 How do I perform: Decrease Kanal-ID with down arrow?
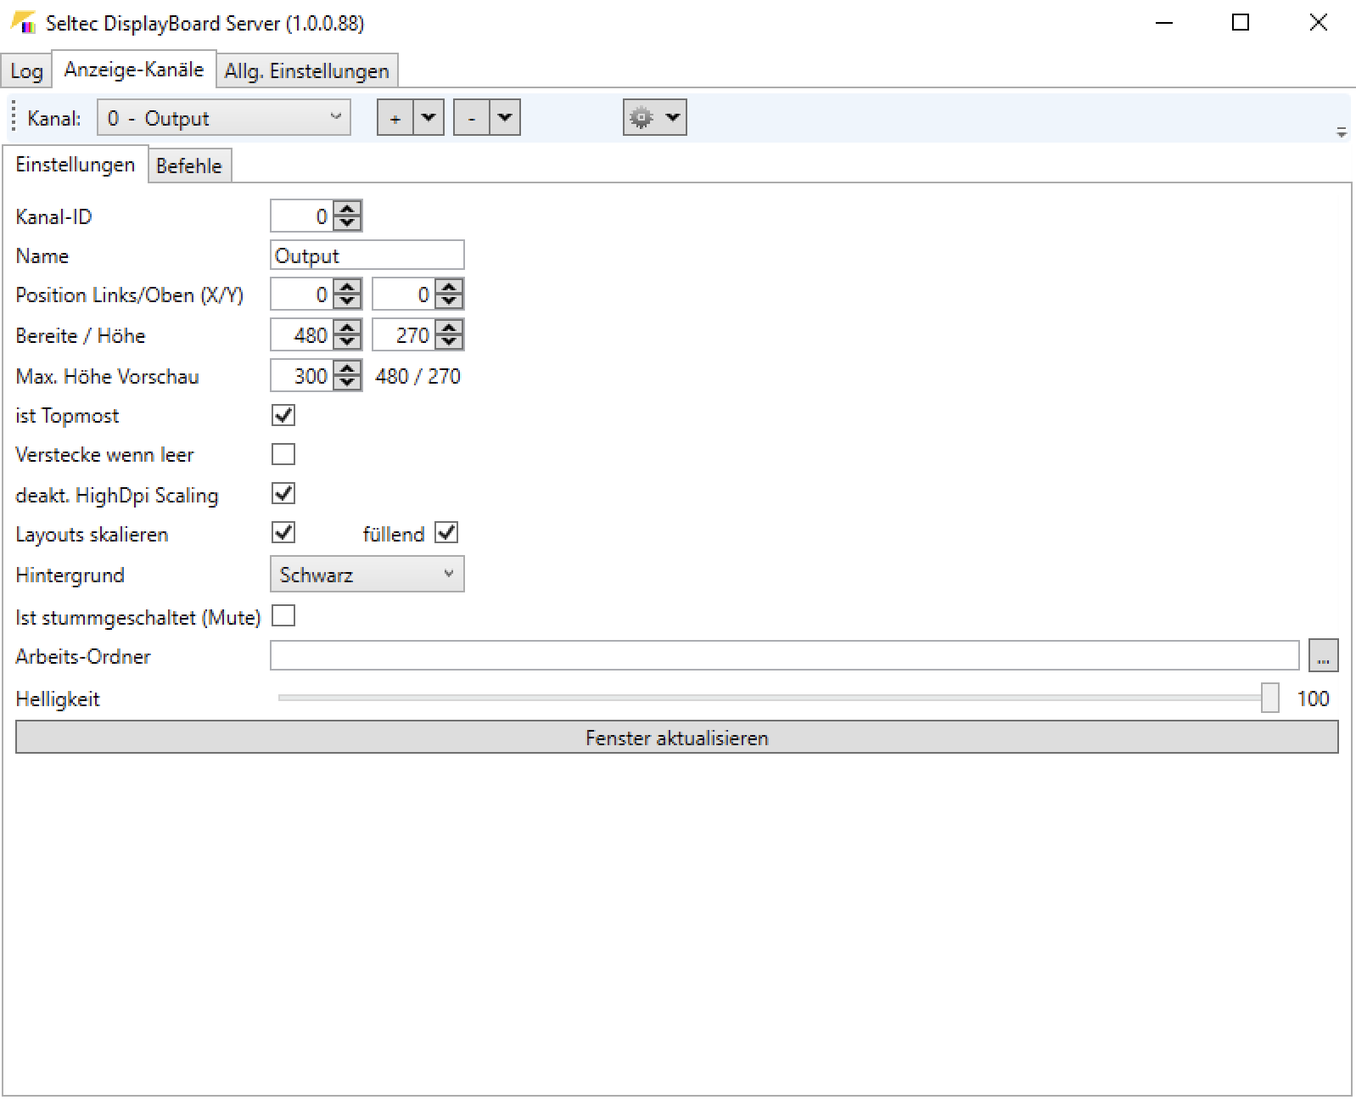(347, 223)
